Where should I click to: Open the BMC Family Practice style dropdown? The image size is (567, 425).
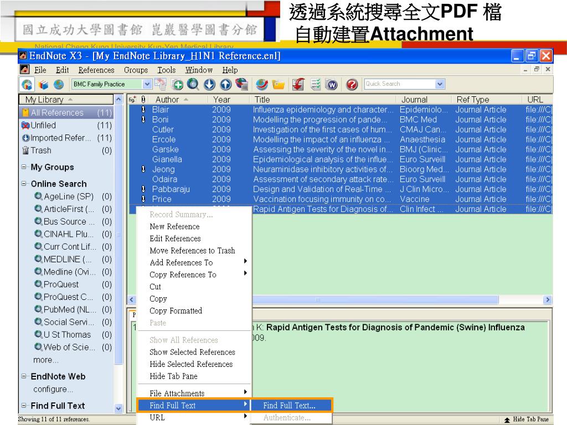pos(147,84)
